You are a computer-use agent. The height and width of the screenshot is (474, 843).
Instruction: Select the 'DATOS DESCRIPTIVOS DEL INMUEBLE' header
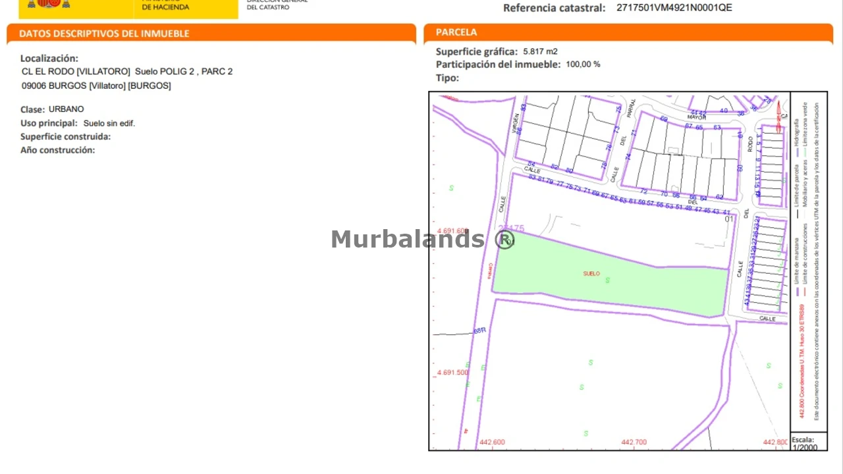104,34
